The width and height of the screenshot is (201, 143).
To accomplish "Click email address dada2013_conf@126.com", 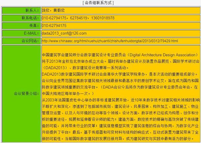I will click(x=64, y=33).
